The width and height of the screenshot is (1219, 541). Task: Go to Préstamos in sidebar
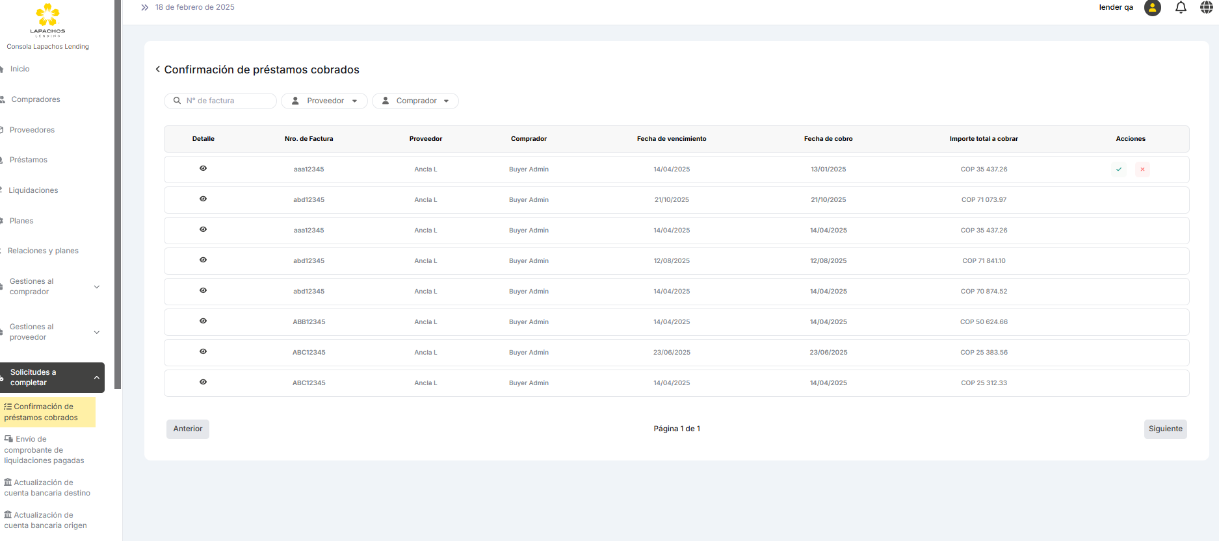(x=29, y=160)
